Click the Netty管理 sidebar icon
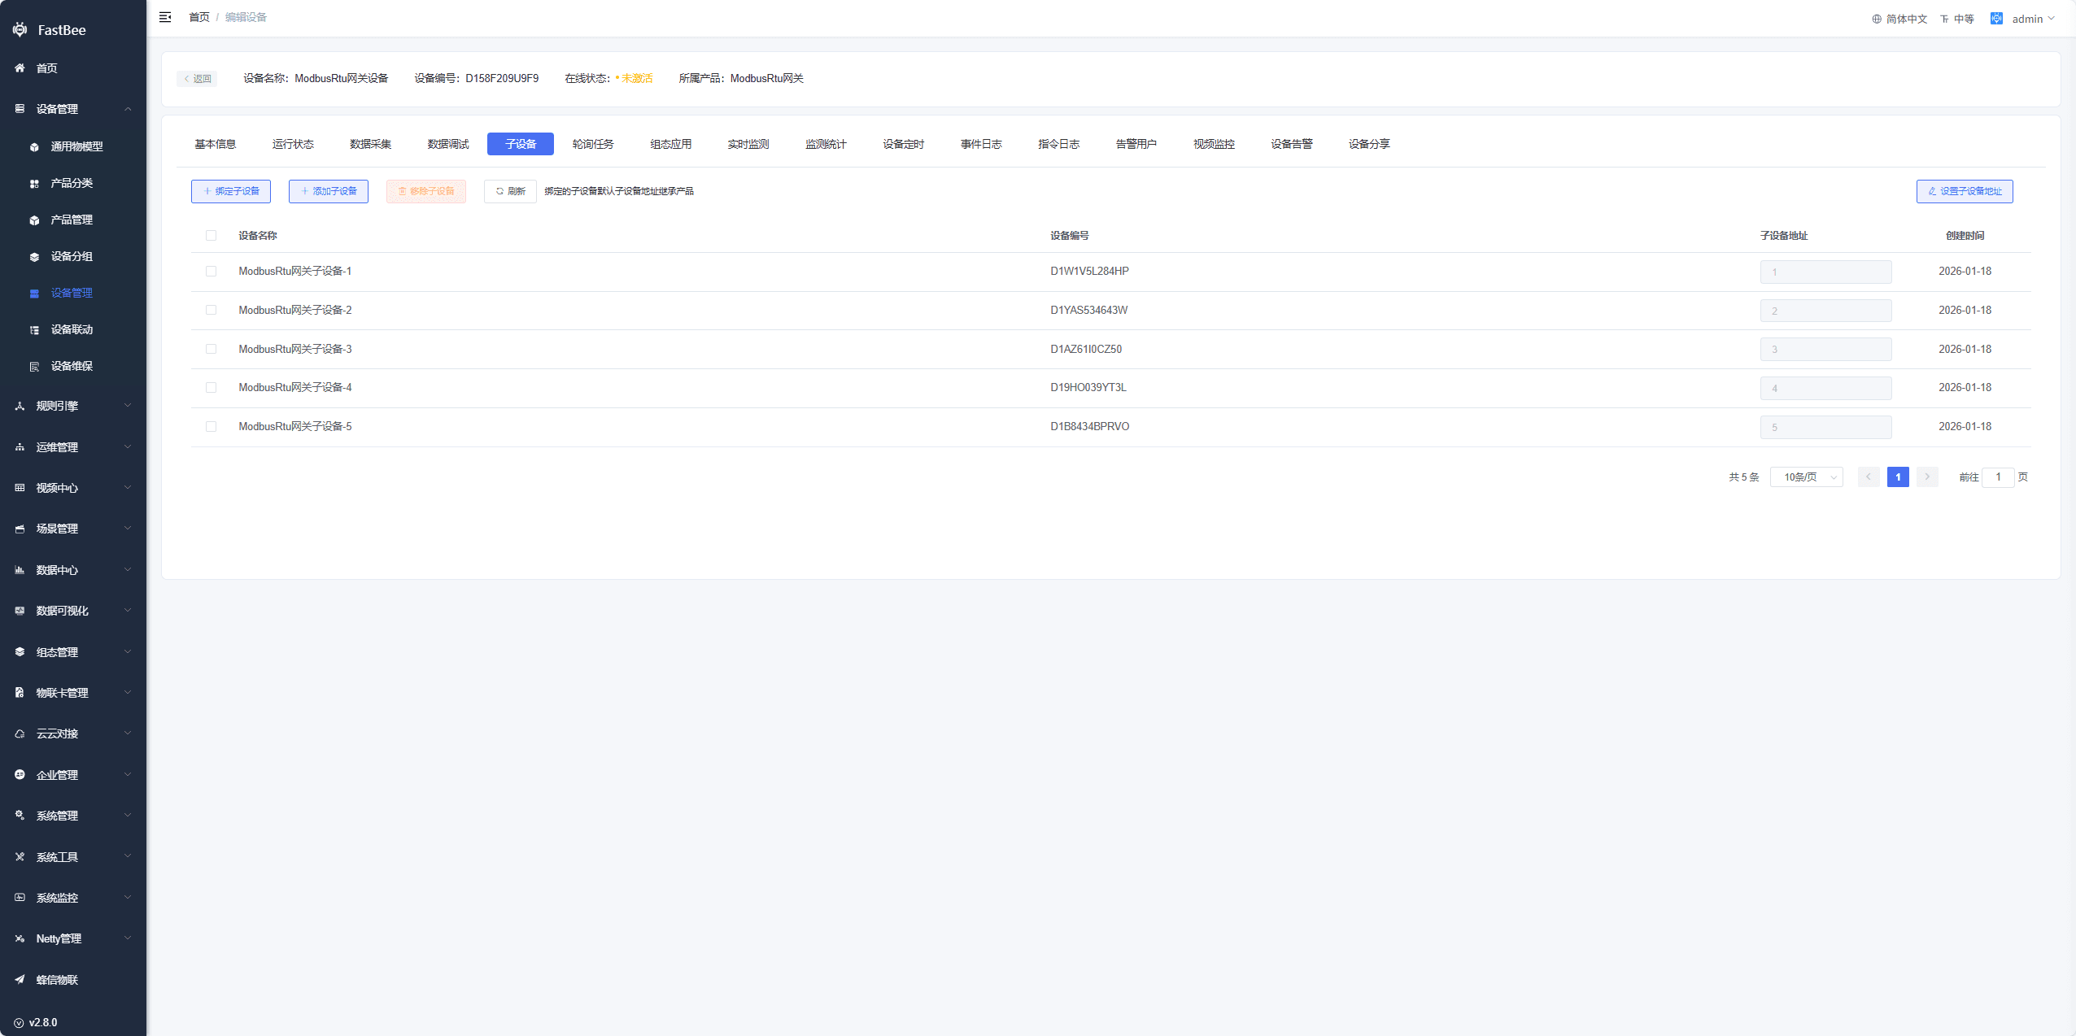Image resolution: width=2076 pixels, height=1036 pixels. coord(20,938)
